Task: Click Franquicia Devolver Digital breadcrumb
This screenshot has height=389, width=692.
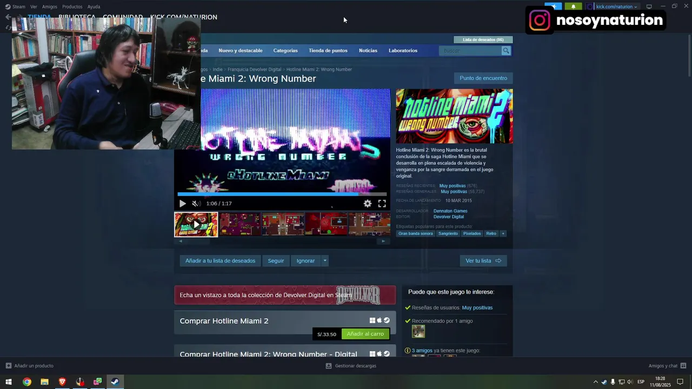Action: 254,69
